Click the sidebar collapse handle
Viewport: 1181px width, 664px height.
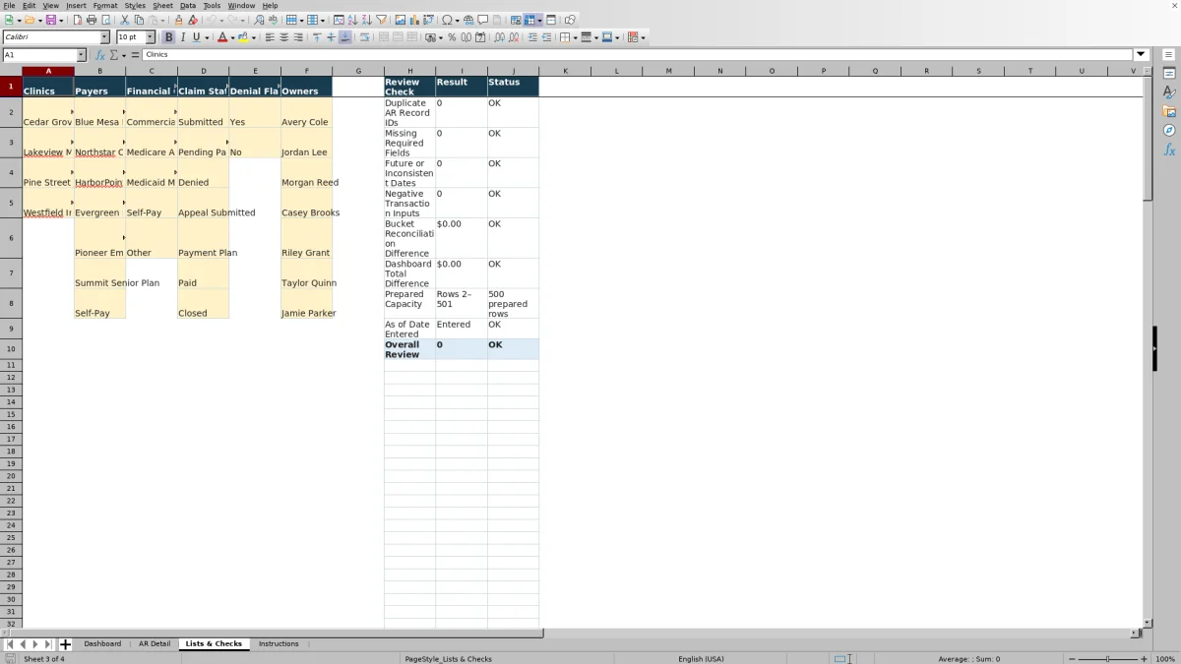(x=1155, y=348)
